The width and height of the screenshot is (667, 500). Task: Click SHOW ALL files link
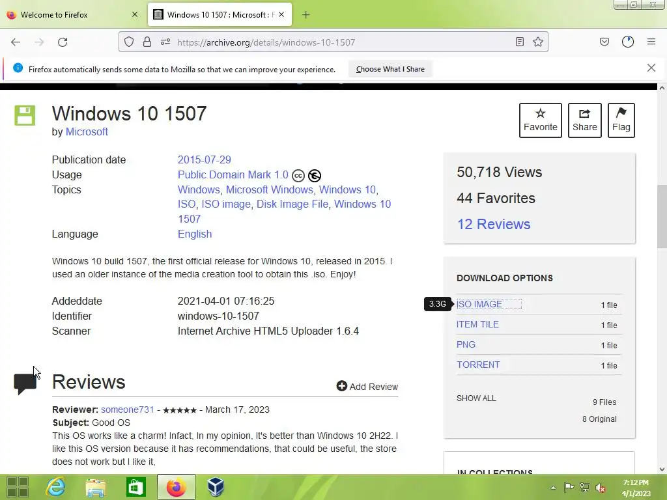pyautogui.click(x=476, y=398)
